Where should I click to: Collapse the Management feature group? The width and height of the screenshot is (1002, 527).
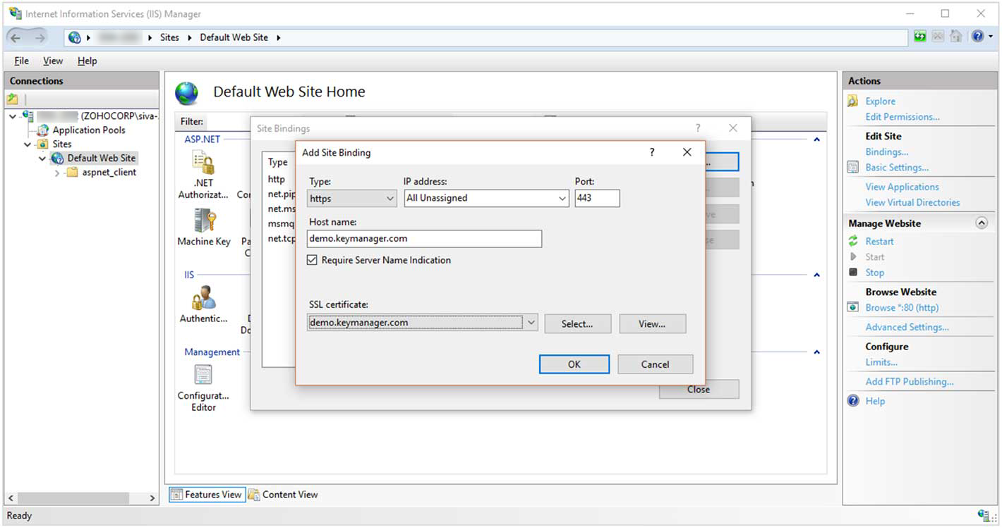pyautogui.click(x=816, y=352)
